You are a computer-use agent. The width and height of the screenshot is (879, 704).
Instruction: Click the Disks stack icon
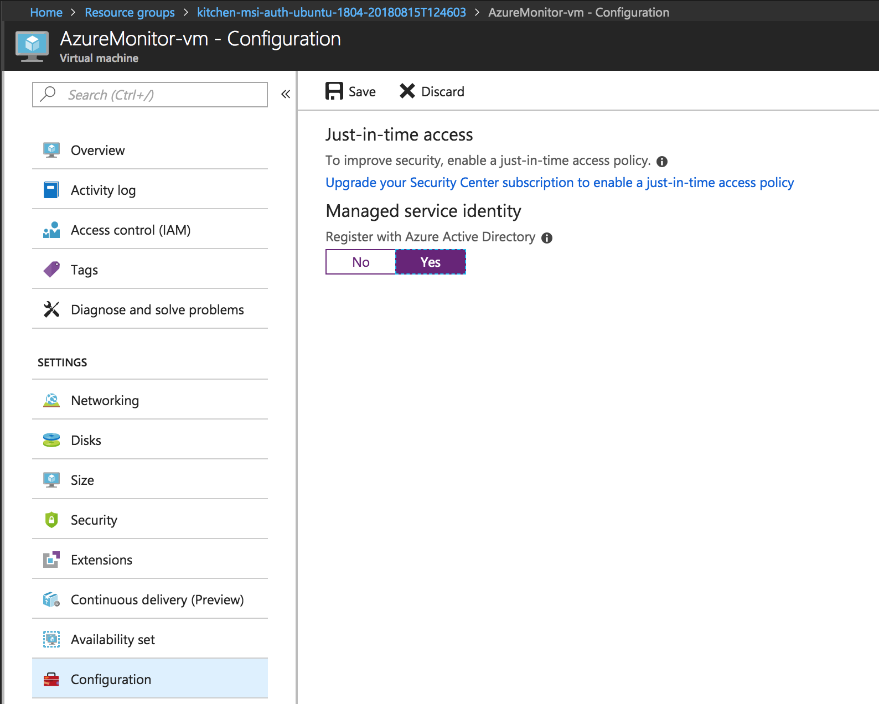tap(51, 440)
